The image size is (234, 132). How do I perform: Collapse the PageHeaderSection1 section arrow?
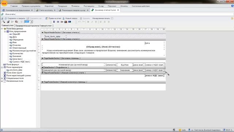point(42,58)
